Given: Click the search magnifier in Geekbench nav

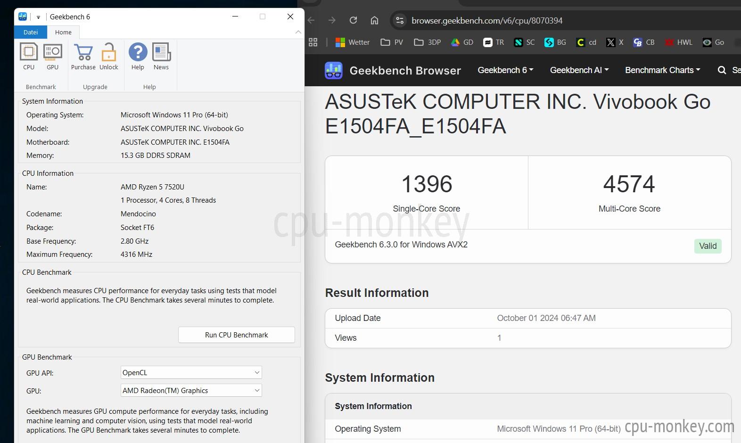Looking at the screenshot, I should pyautogui.click(x=722, y=70).
